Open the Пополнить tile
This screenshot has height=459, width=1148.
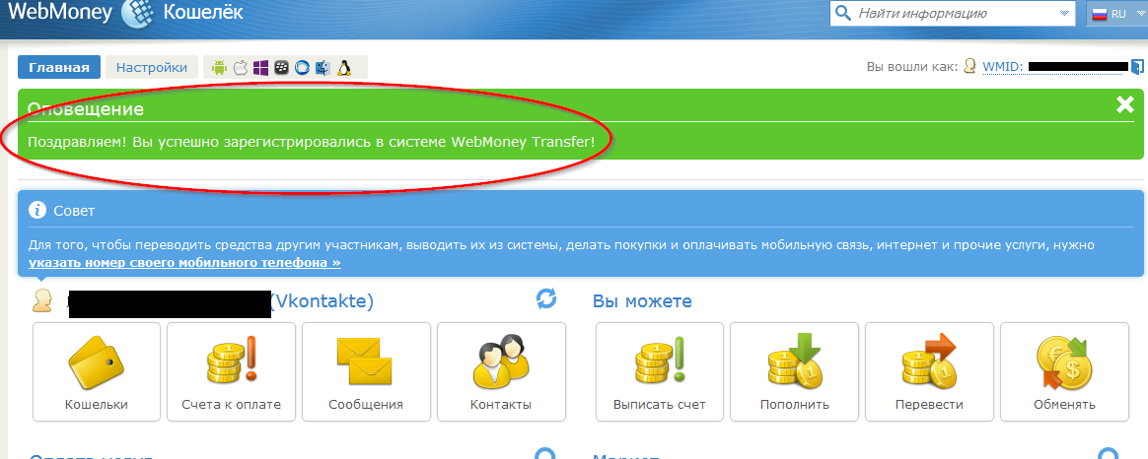[x=794, y=371]
